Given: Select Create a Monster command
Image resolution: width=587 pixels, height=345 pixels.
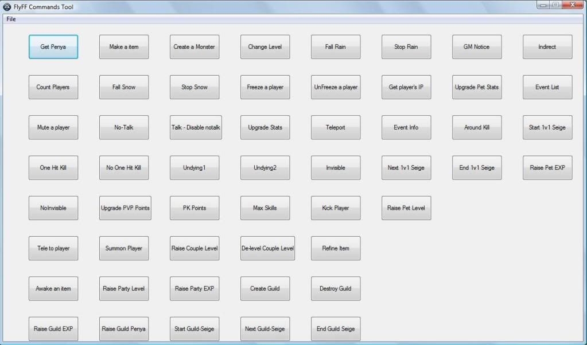Looking at the screenshot, I should [195, 47].
